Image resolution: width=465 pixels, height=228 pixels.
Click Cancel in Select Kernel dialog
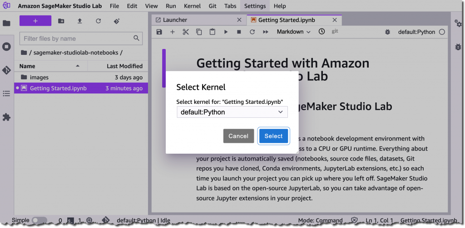coord(239,136)
